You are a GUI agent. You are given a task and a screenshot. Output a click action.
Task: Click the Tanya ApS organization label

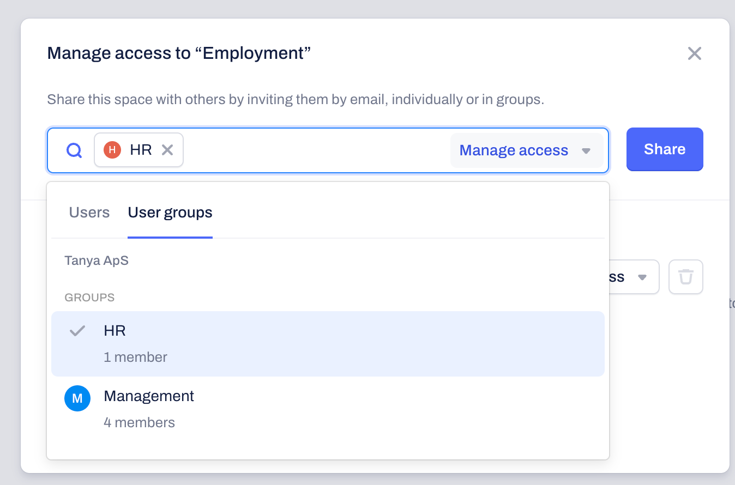coord(97,260)
